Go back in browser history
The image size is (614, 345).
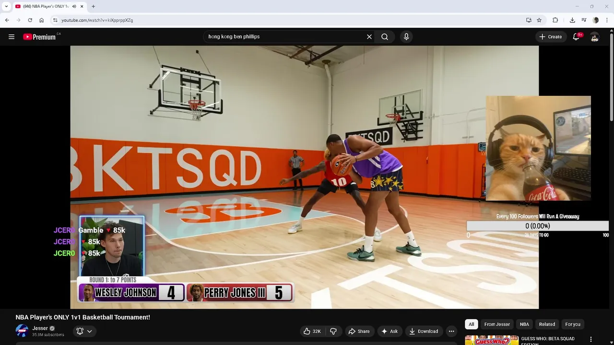(x=7, y=20)
